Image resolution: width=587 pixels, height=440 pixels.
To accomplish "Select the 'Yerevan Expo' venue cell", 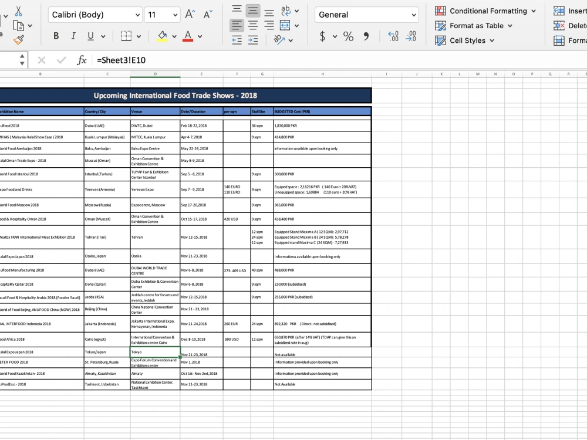I will 156,189.
